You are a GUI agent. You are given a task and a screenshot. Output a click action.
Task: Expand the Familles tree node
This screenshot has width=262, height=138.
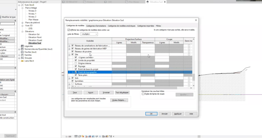19,55
